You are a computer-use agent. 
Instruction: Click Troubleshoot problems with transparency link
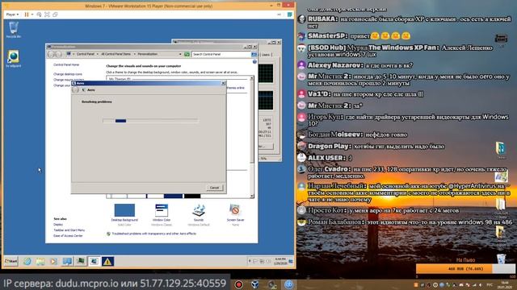point(153,234)
